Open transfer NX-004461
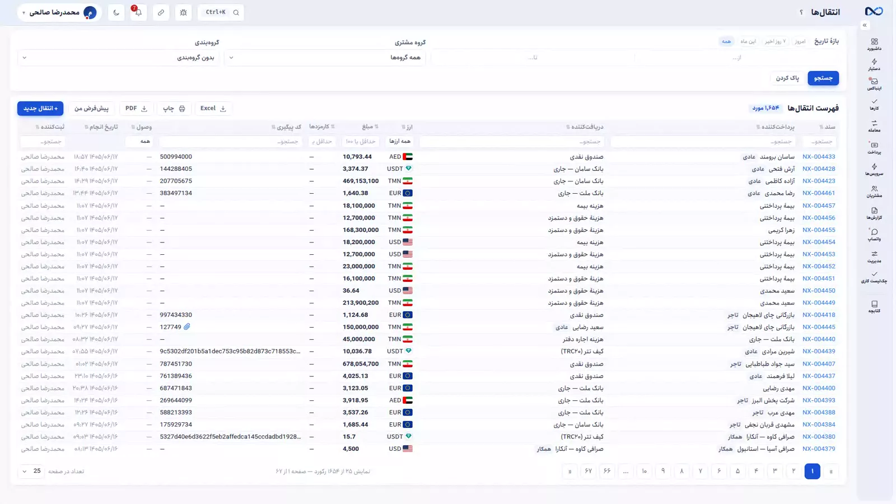The width and height of the screenshot is (896, 504). tap(819, 193)
